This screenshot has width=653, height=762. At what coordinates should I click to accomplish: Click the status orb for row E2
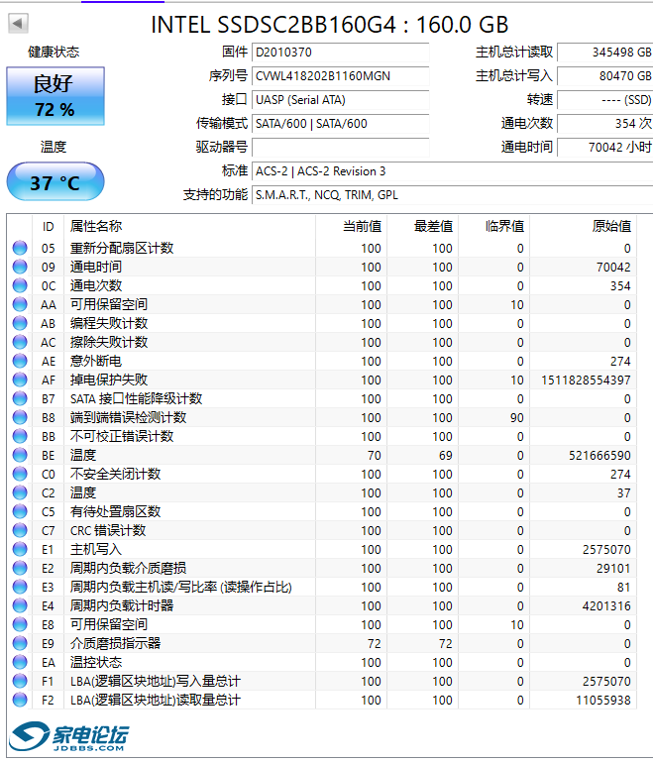click(x=20, y=568)
